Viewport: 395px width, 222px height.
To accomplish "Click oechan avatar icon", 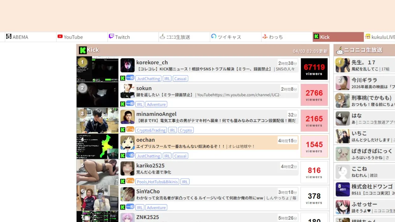I will 127,143.
